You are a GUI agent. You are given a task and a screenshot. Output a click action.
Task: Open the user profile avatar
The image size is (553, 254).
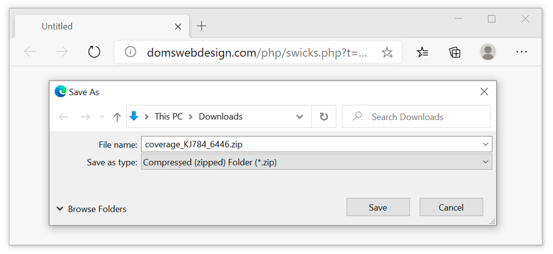pos(488,52)
